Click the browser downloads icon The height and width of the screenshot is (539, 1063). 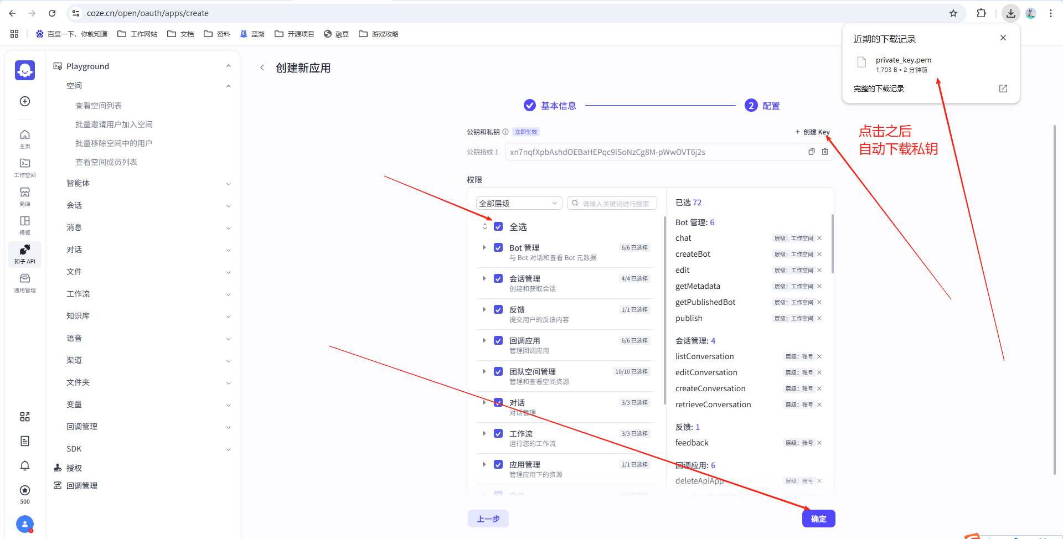point(1011,13)
